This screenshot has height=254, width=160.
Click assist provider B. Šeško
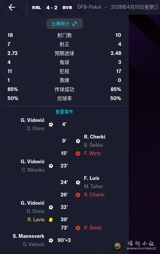tap(93, 145)
